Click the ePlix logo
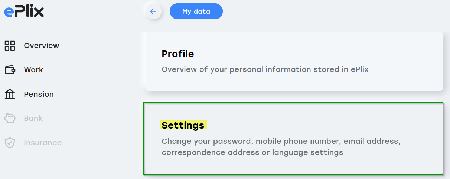Viewport: 450px width, 179px height. [x=24, y=11]
